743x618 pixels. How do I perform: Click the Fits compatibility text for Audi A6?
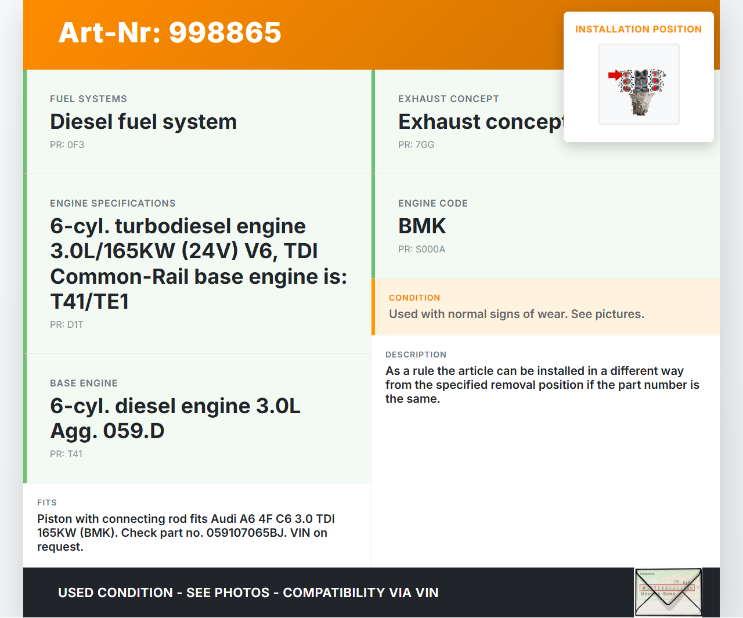pyautogui.click(x=186, y=533)
